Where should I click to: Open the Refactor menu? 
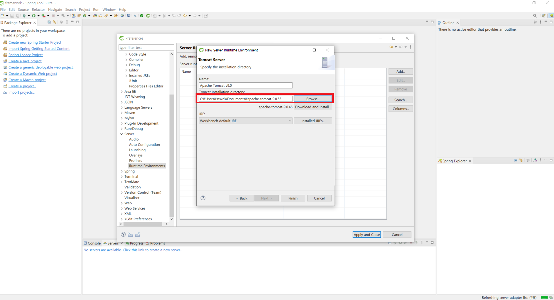[39, 10]
